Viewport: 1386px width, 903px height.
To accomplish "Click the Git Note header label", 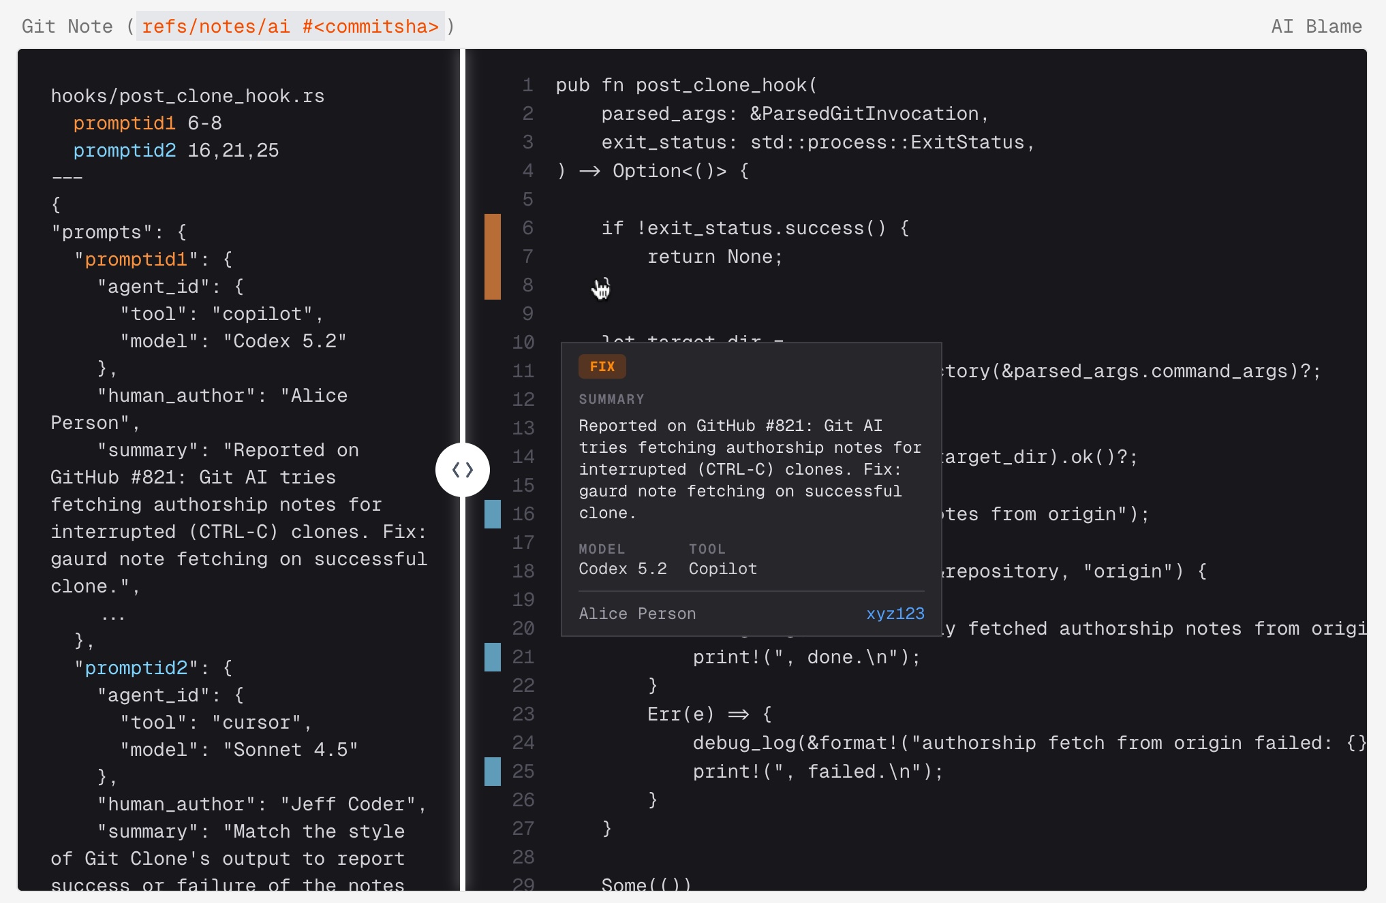I will (67, 27).
